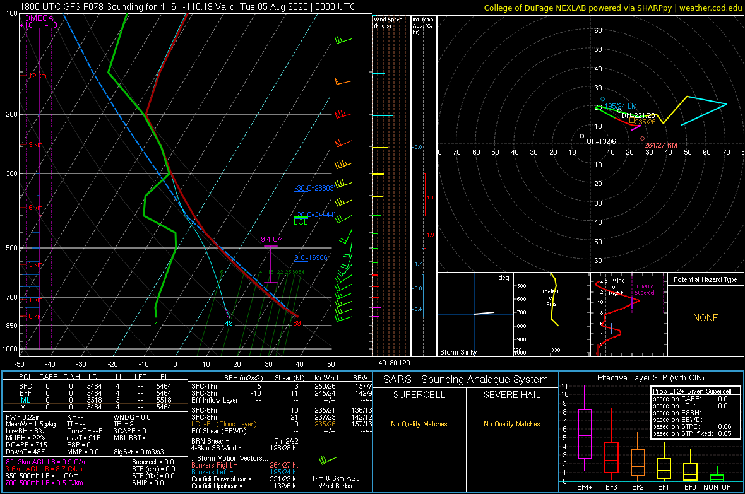This screenshot has width=745, height=494.
Task: Click the TEI = 2 value
Action: click(x=124, y=424)
